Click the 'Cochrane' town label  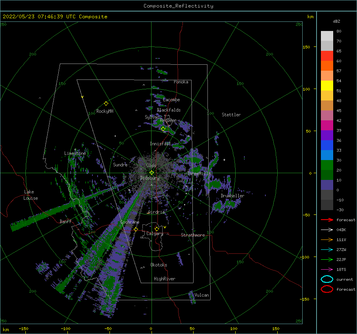coord(130,222)
